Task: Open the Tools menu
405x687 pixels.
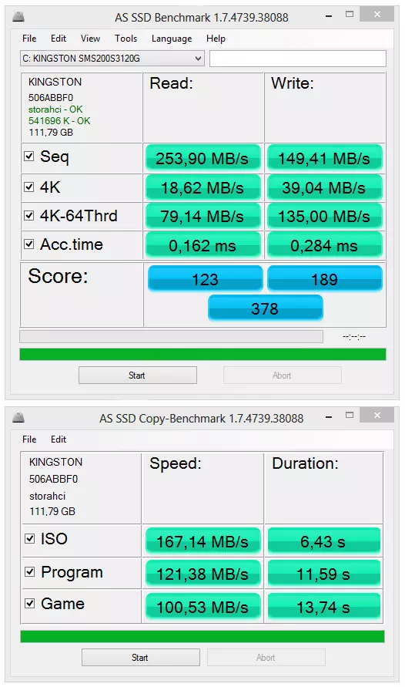Action: point(126,39)
